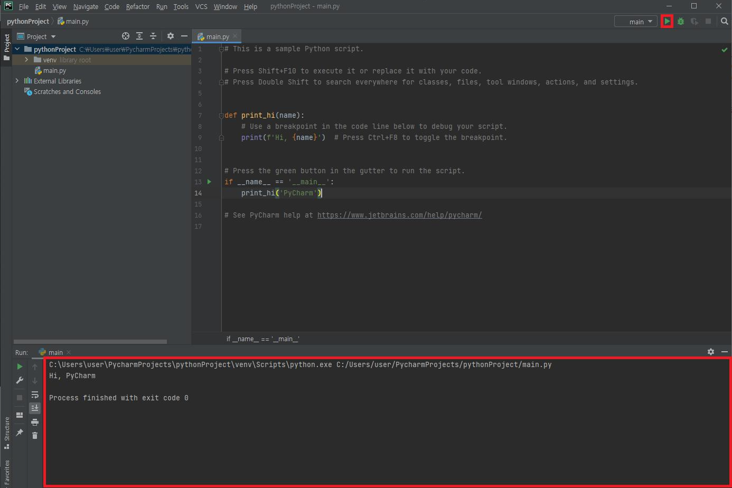Open the main run configuration dropdown
Viewport: 732px width, 488px height.
point(636,22)
